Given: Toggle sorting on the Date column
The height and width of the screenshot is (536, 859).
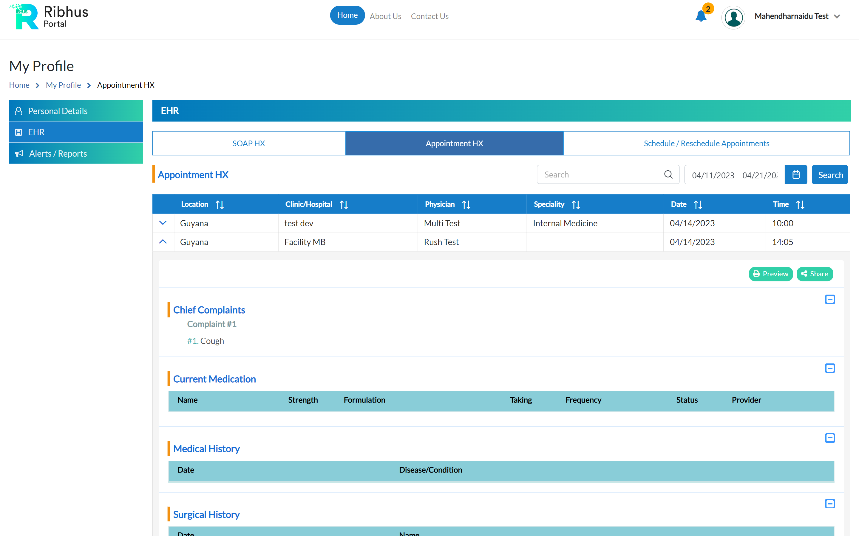Looking at the screenshot, I should point(698,204).
